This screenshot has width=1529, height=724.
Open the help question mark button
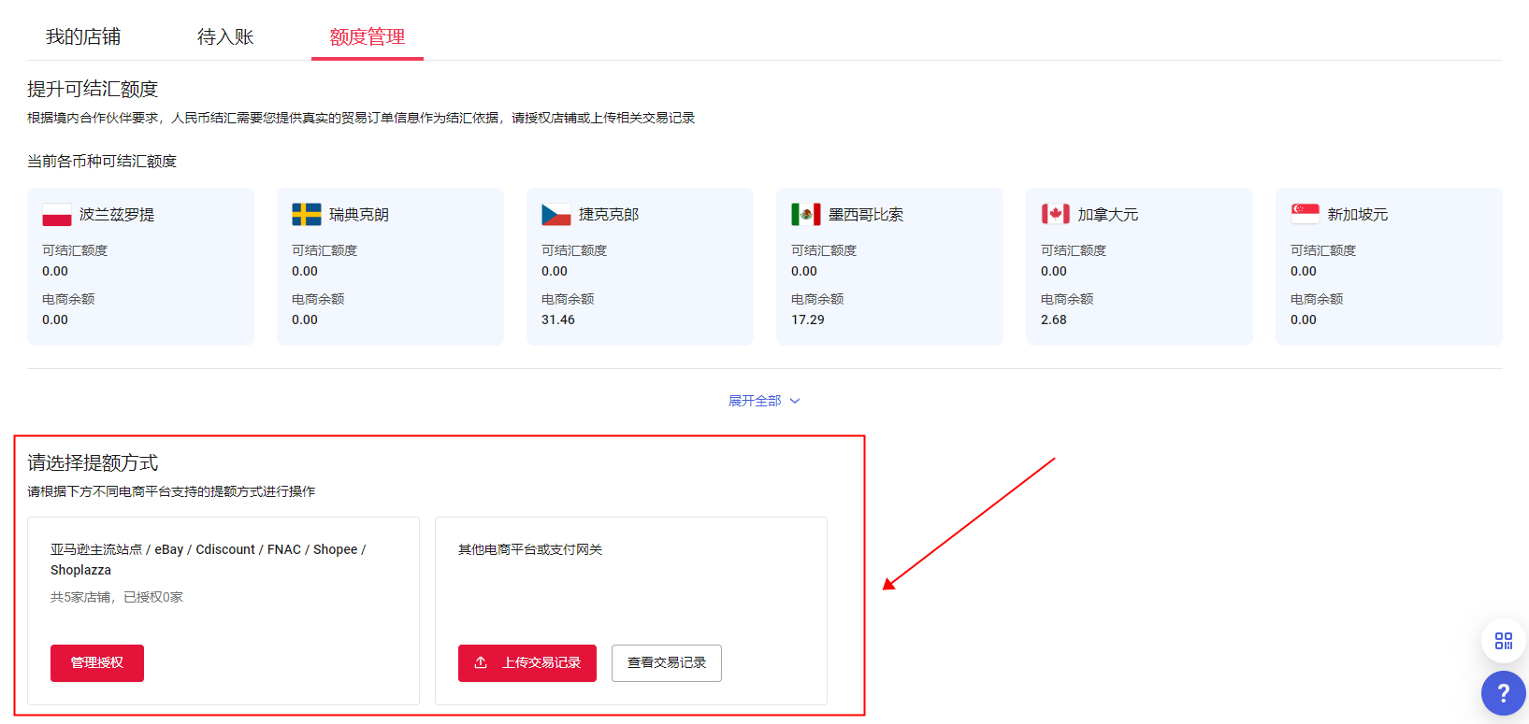point(1503,693)
